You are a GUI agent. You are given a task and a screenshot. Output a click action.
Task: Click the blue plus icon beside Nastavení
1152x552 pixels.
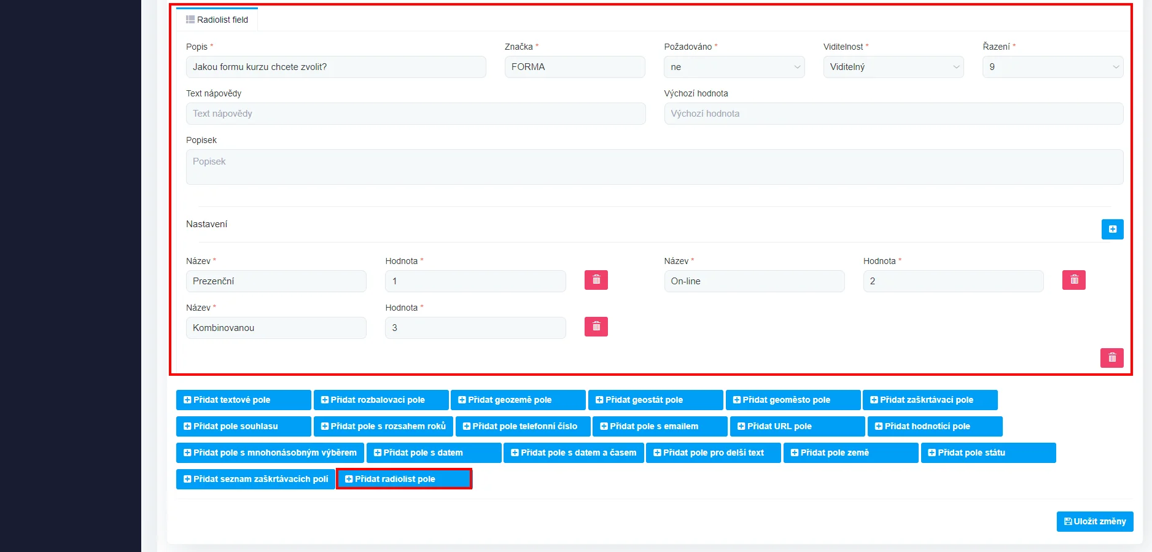point(1112,229)
